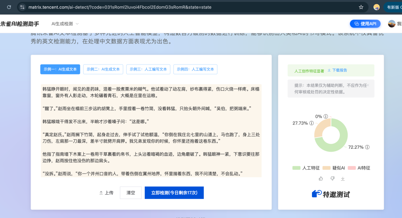This screenshot has width=402, height=218.
Task: Close the 提示 notice with the x
Action: (x=368, y=85)
